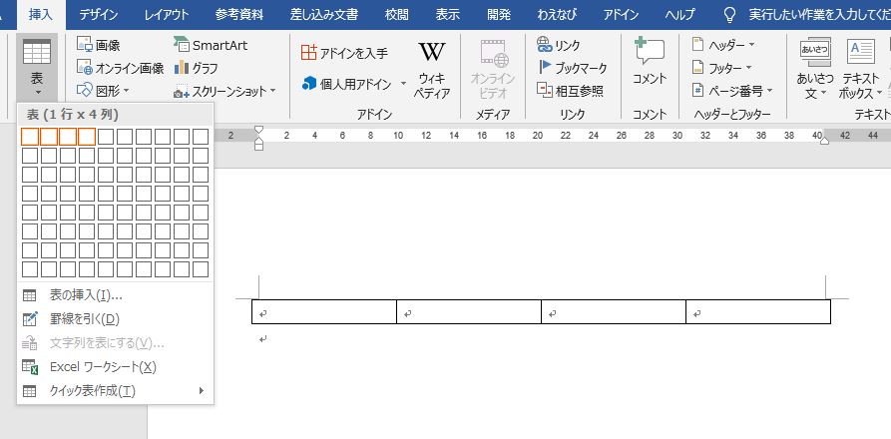
Task: Add a bookmark with ブックマーク
Action: [x=573, y=68]
